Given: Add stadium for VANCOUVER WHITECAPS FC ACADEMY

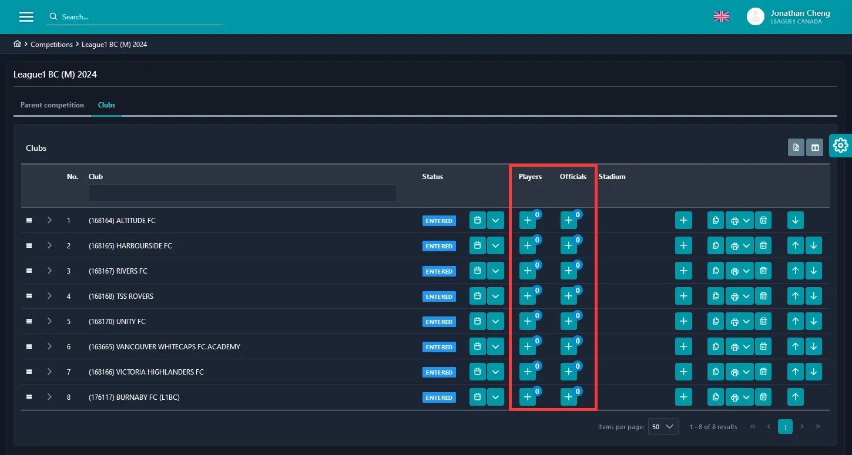Looking at the screenshot, I should [x=683, y=346].
